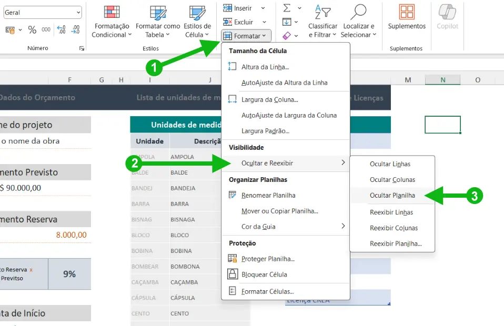Click the 8.000,00 value cell
The width and height of the screenshot is (504, 326).
[72, 235]
